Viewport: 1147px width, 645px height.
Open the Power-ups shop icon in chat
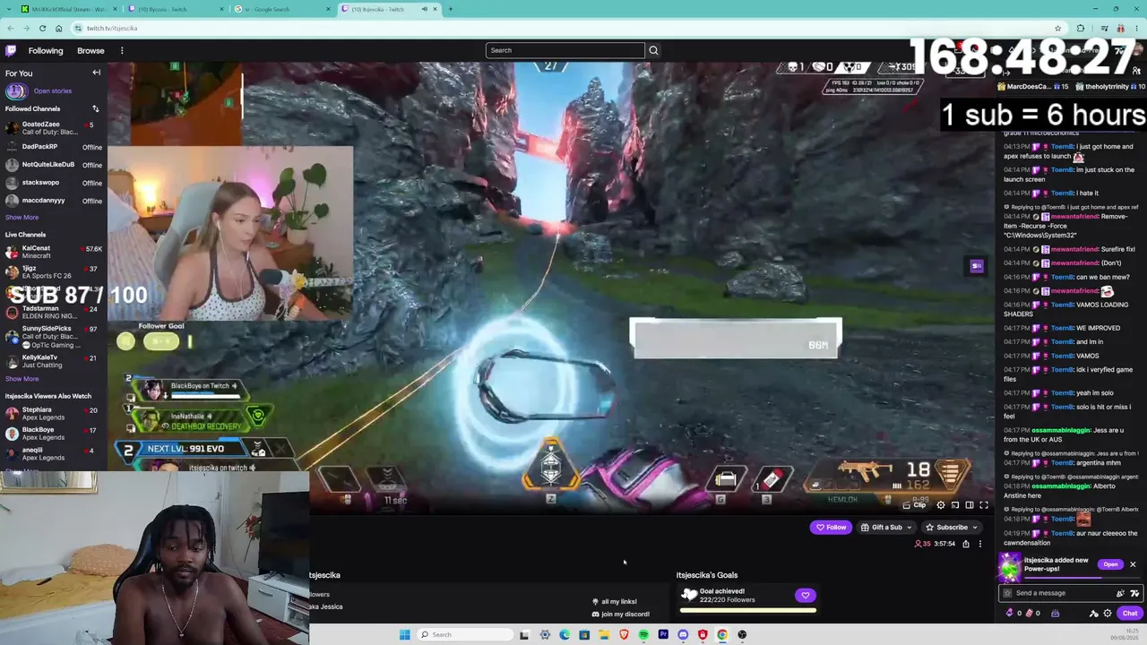pos(1056,614)
